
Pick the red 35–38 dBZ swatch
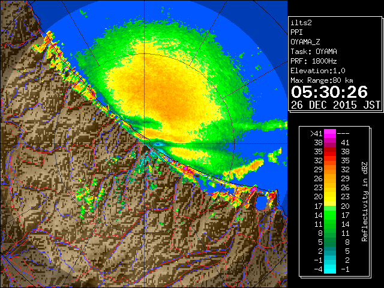click(330, 152)
